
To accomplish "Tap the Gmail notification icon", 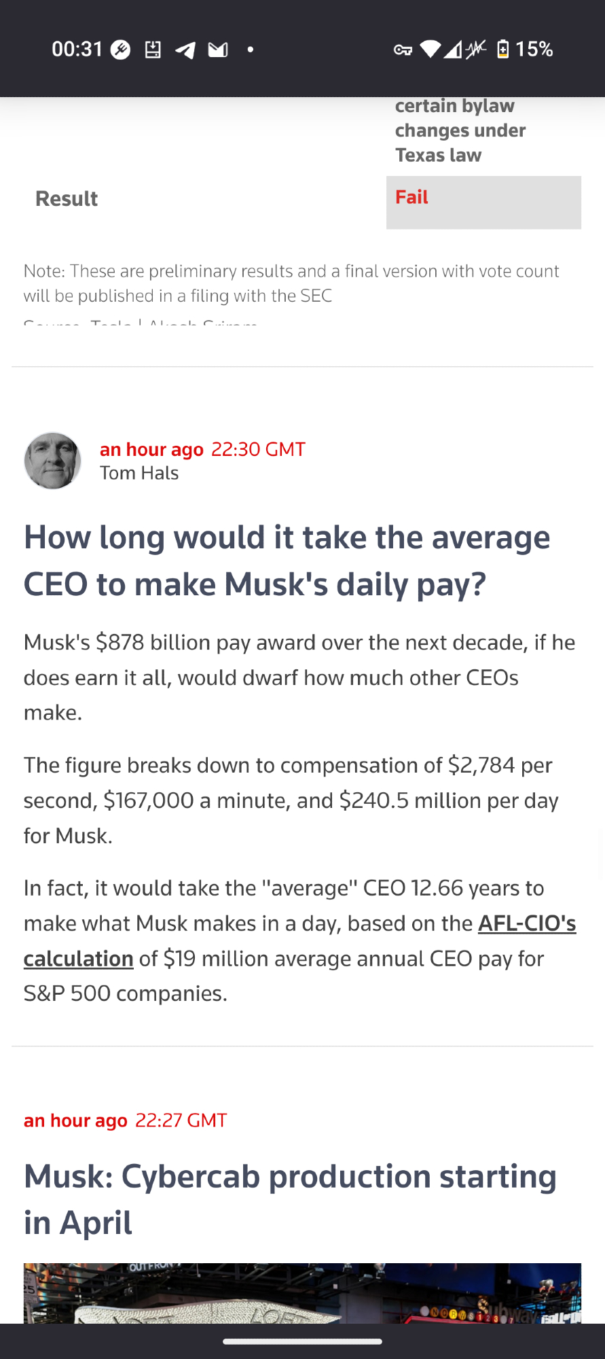I will click(x=218, y=50).
